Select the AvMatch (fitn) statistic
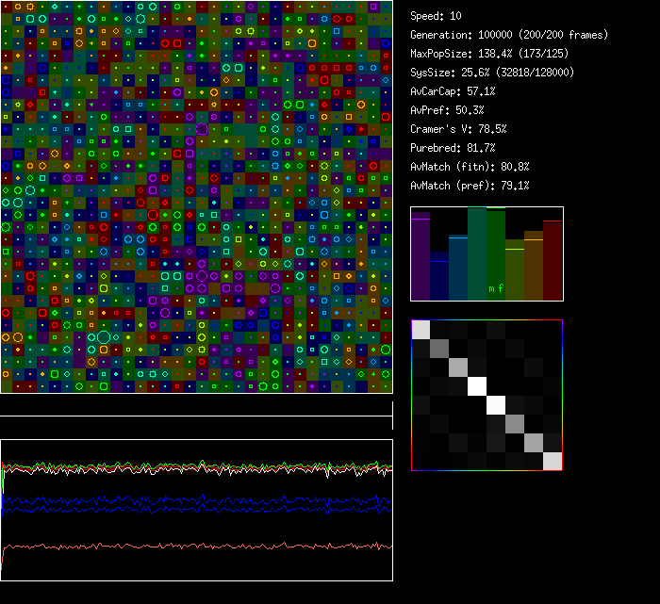 tap(470, 167)
